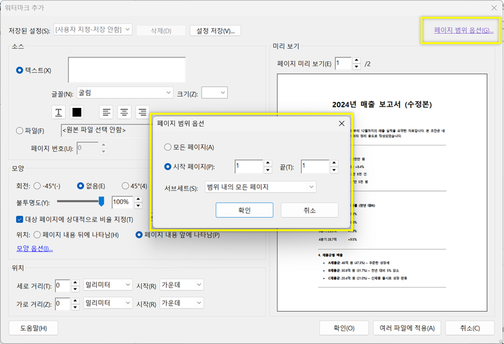Open the 저장된 설정 dropdown

93,30
